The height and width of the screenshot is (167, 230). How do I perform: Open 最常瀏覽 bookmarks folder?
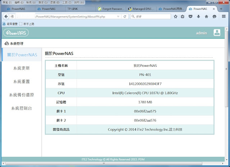10,24
